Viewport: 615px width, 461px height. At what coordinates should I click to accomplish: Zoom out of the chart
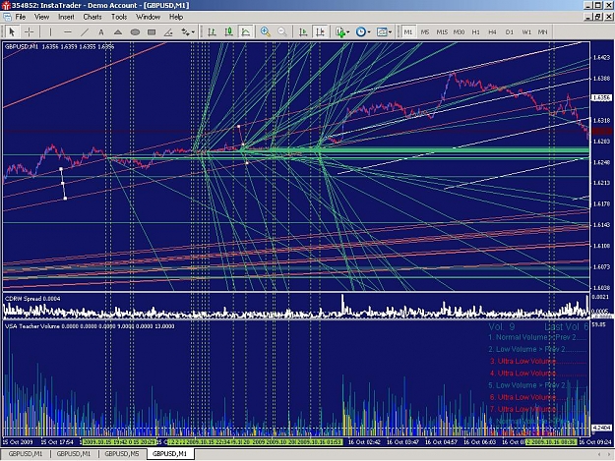(x=282, y=32)
